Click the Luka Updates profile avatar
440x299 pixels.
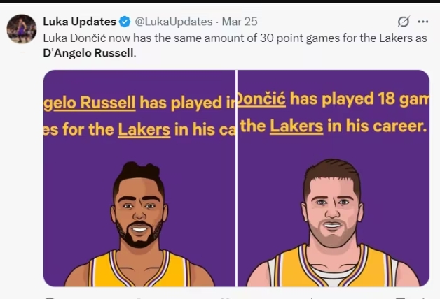[22, 29]
